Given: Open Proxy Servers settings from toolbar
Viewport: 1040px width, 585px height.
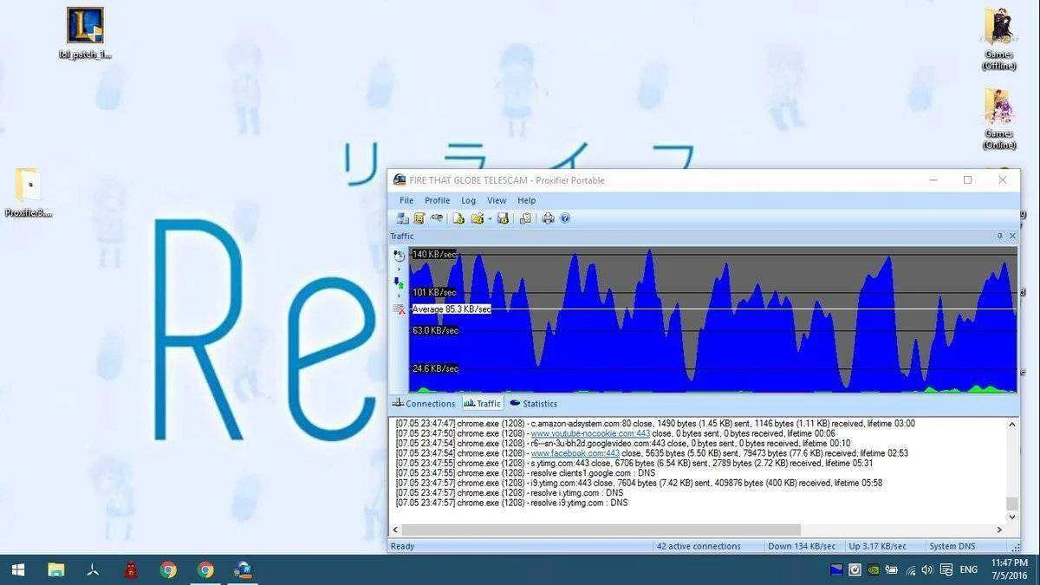Looking at the screenshot, I should pyautogui.click(x=403, y=218).
